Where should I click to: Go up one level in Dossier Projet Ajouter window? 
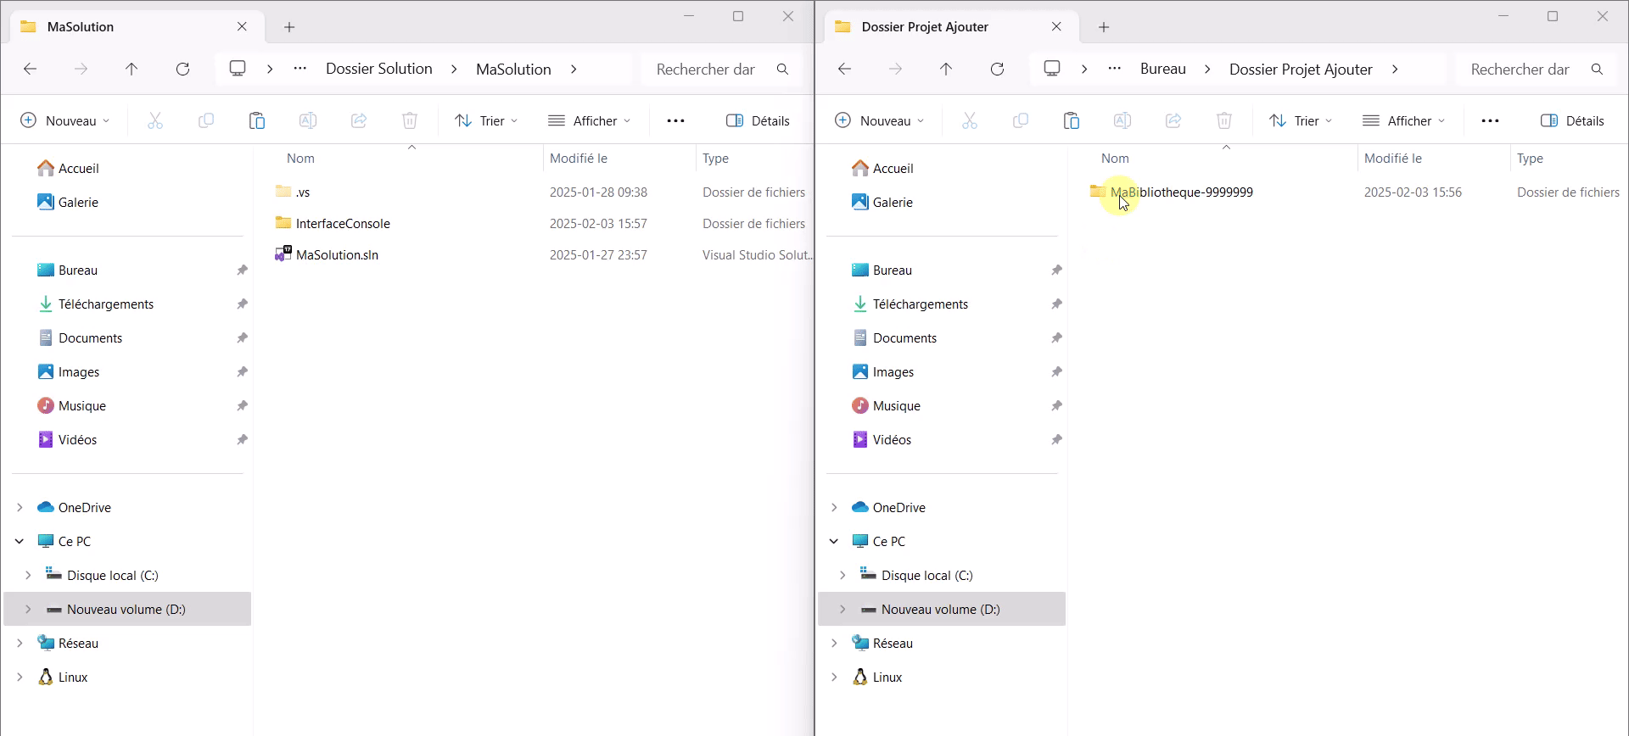pos(946,70)
